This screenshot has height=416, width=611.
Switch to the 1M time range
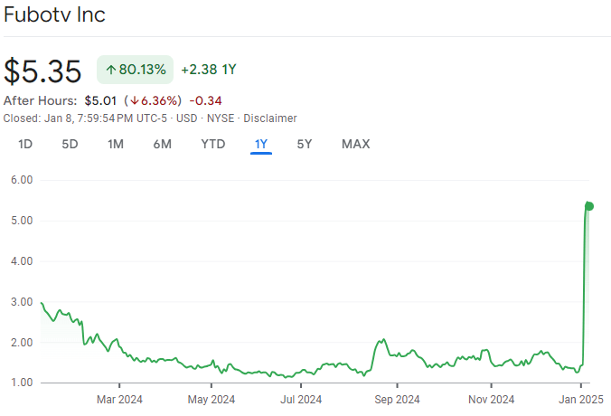click(x=116, y=145)
